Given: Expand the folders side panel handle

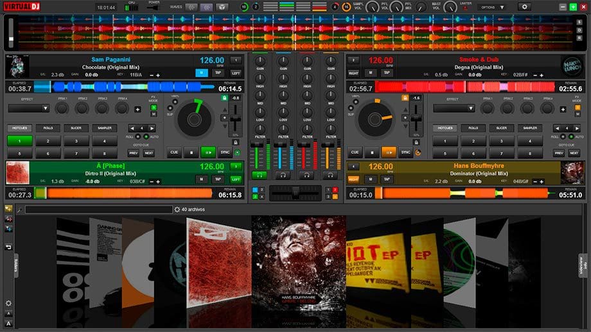Looking at the screenshot, I should [x=16, y=265].
